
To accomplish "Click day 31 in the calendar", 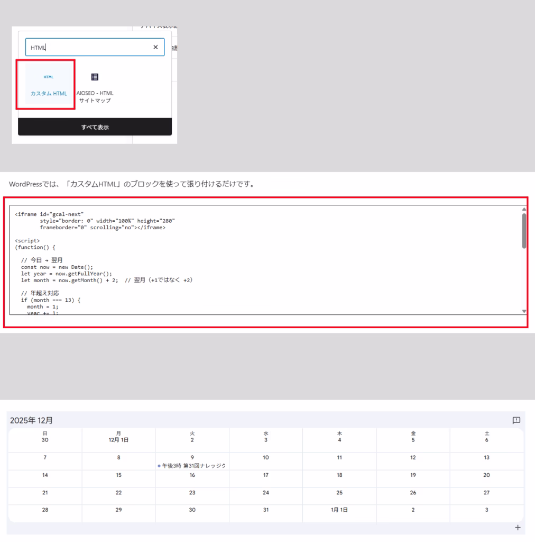I will 266,510.
